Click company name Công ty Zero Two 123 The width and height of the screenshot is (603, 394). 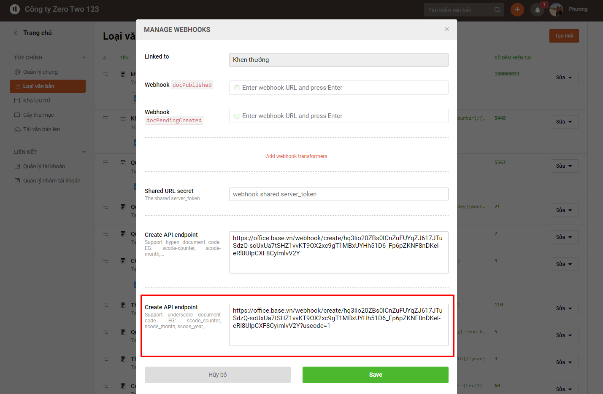point(62,9)
